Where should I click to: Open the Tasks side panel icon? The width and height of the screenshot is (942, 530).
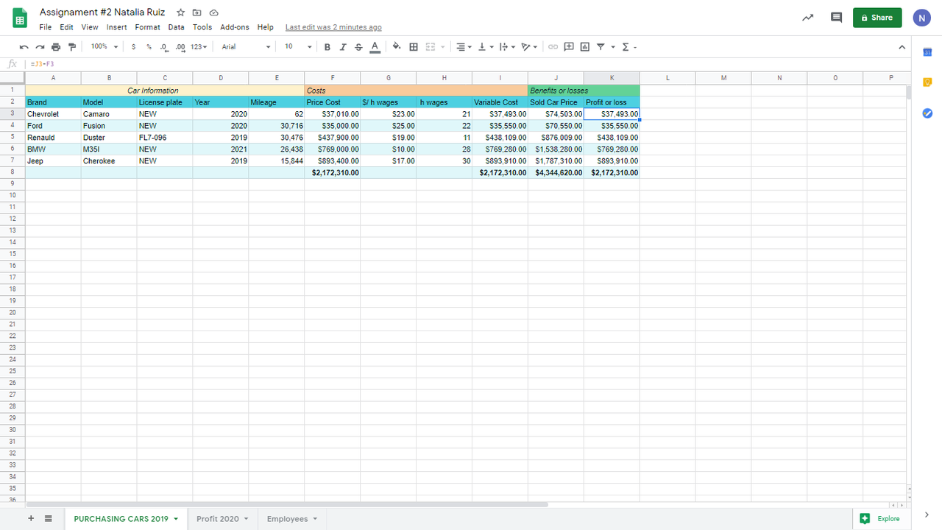927,113
